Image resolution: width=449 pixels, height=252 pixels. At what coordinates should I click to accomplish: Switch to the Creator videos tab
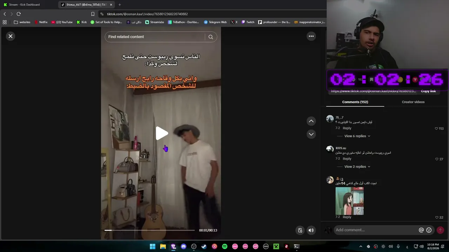413,102
